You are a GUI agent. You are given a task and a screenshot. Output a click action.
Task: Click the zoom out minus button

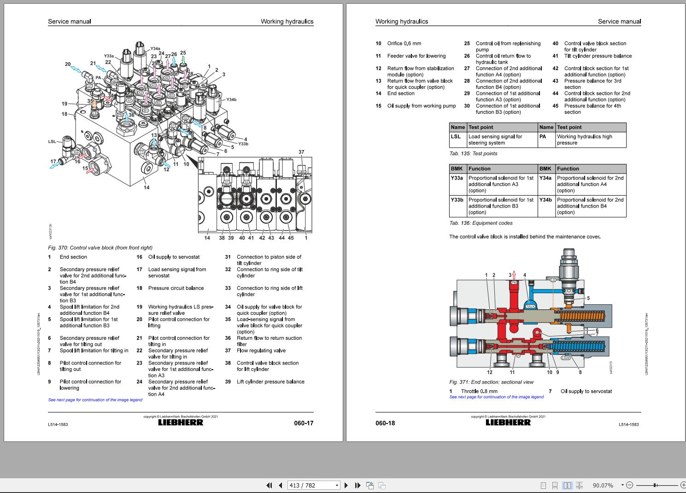630,485
